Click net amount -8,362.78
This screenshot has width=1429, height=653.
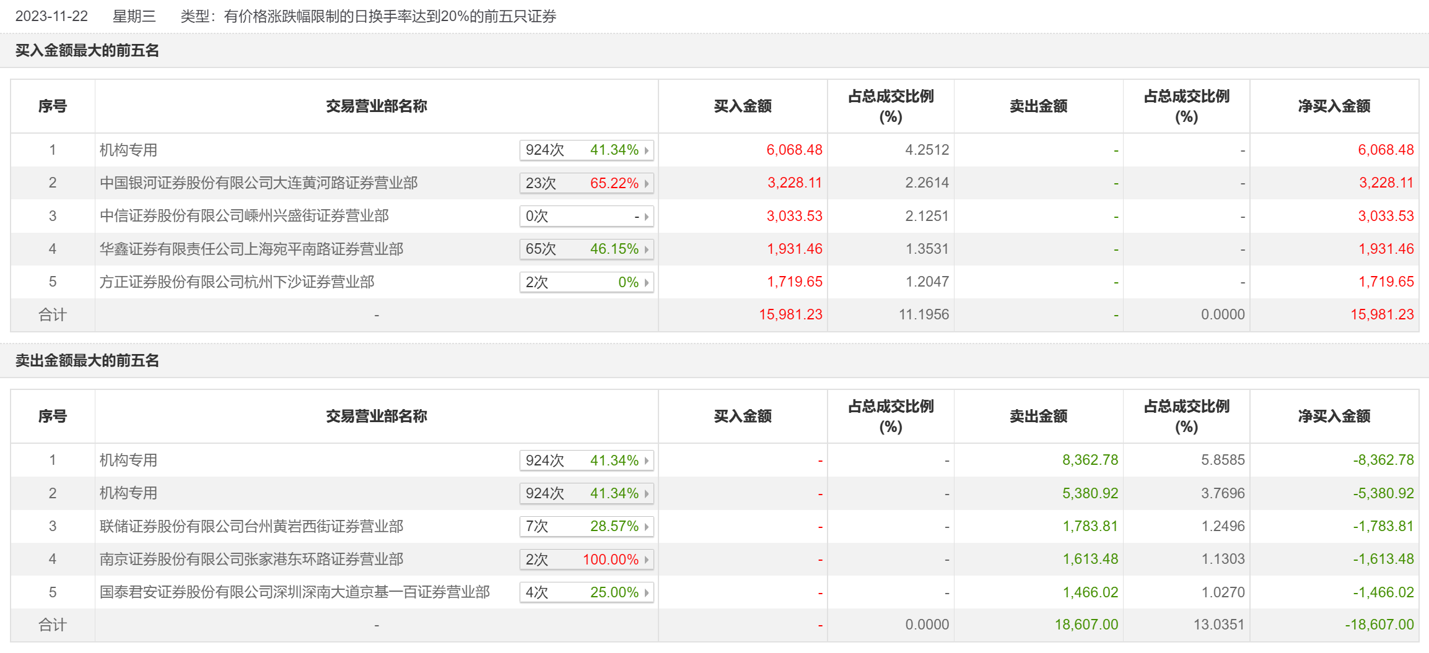1384,460
